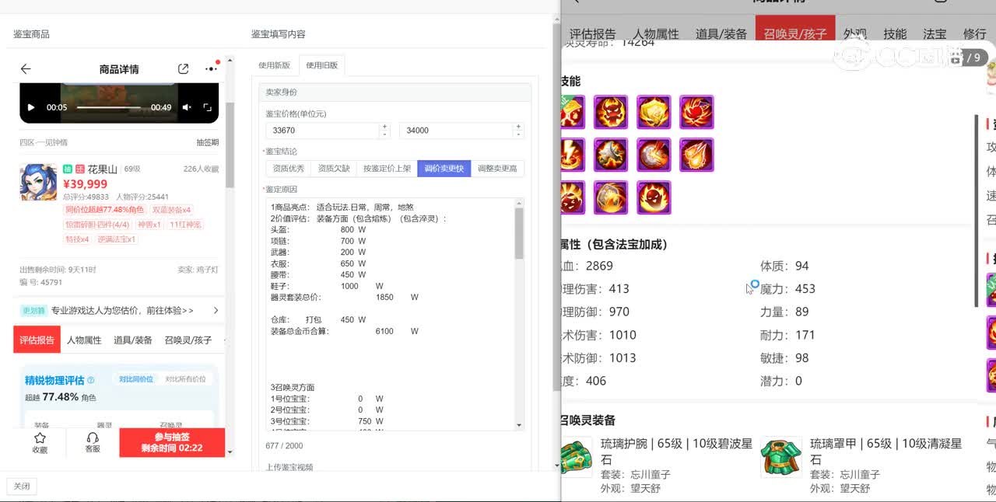Select the 按鉴定价上架 conclusion option
This screenshot has width=996, height=502.
coord(387,169)
